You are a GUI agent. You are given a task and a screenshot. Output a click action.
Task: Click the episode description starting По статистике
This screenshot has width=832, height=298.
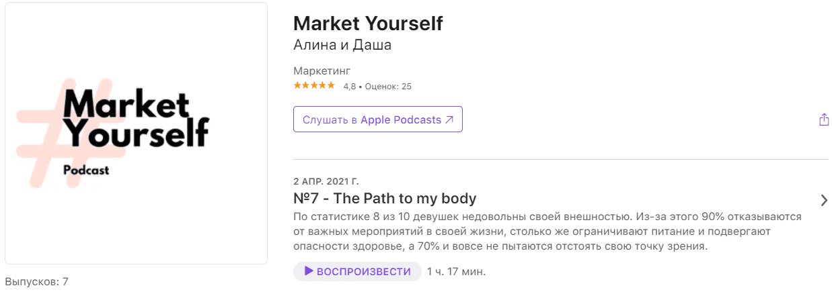[x=547, y=232]
